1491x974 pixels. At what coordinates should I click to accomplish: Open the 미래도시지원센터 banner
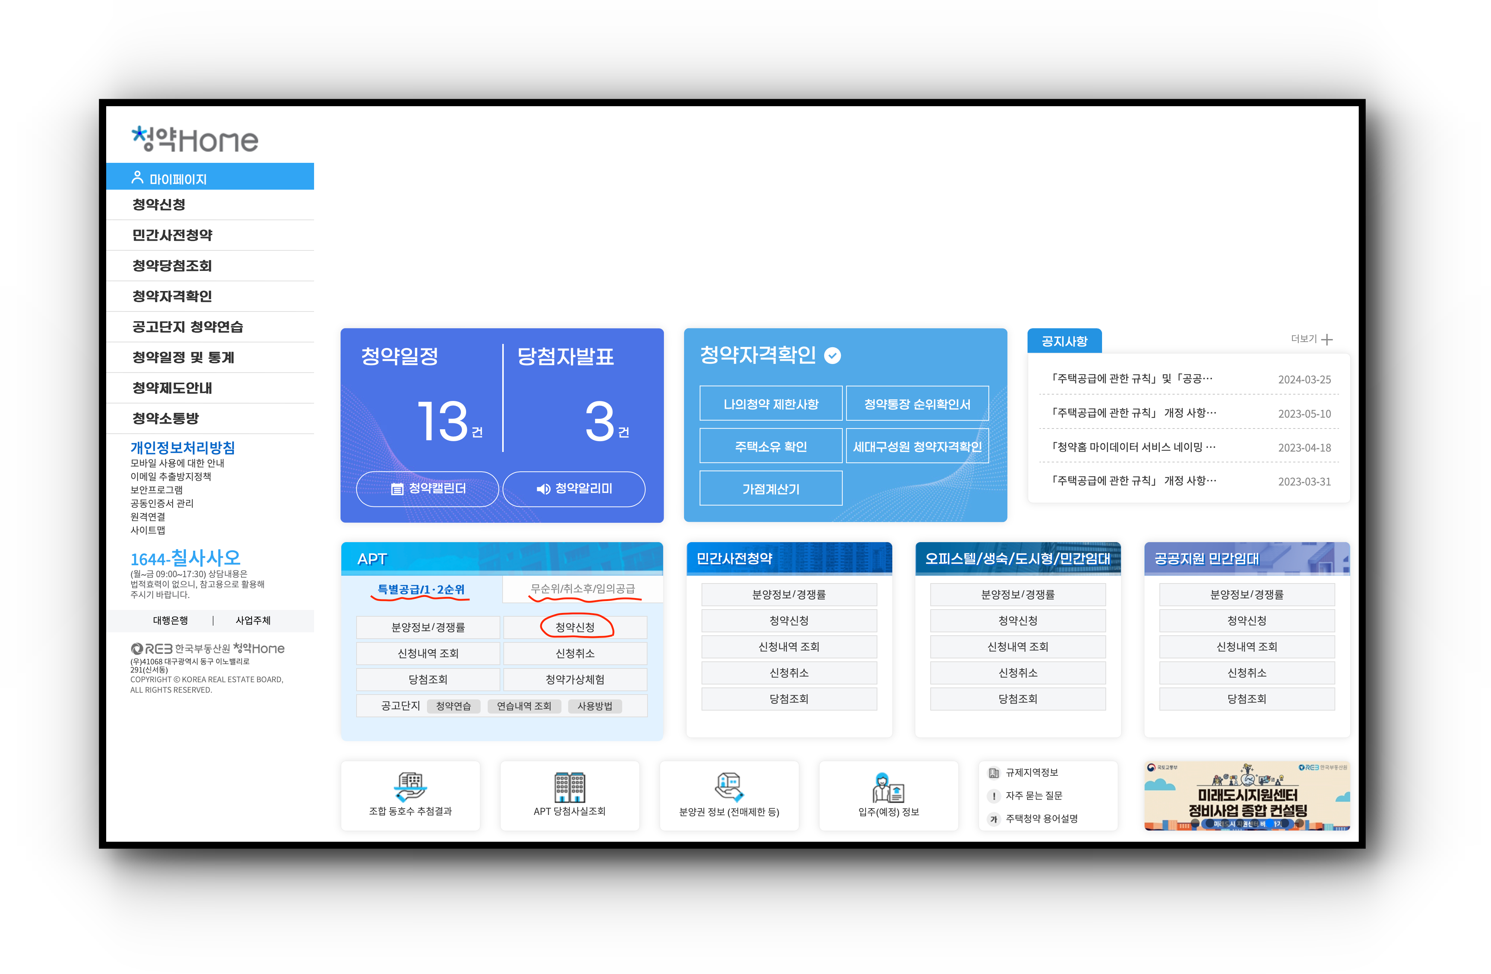pyautogui.click(x=1247, y=796)
